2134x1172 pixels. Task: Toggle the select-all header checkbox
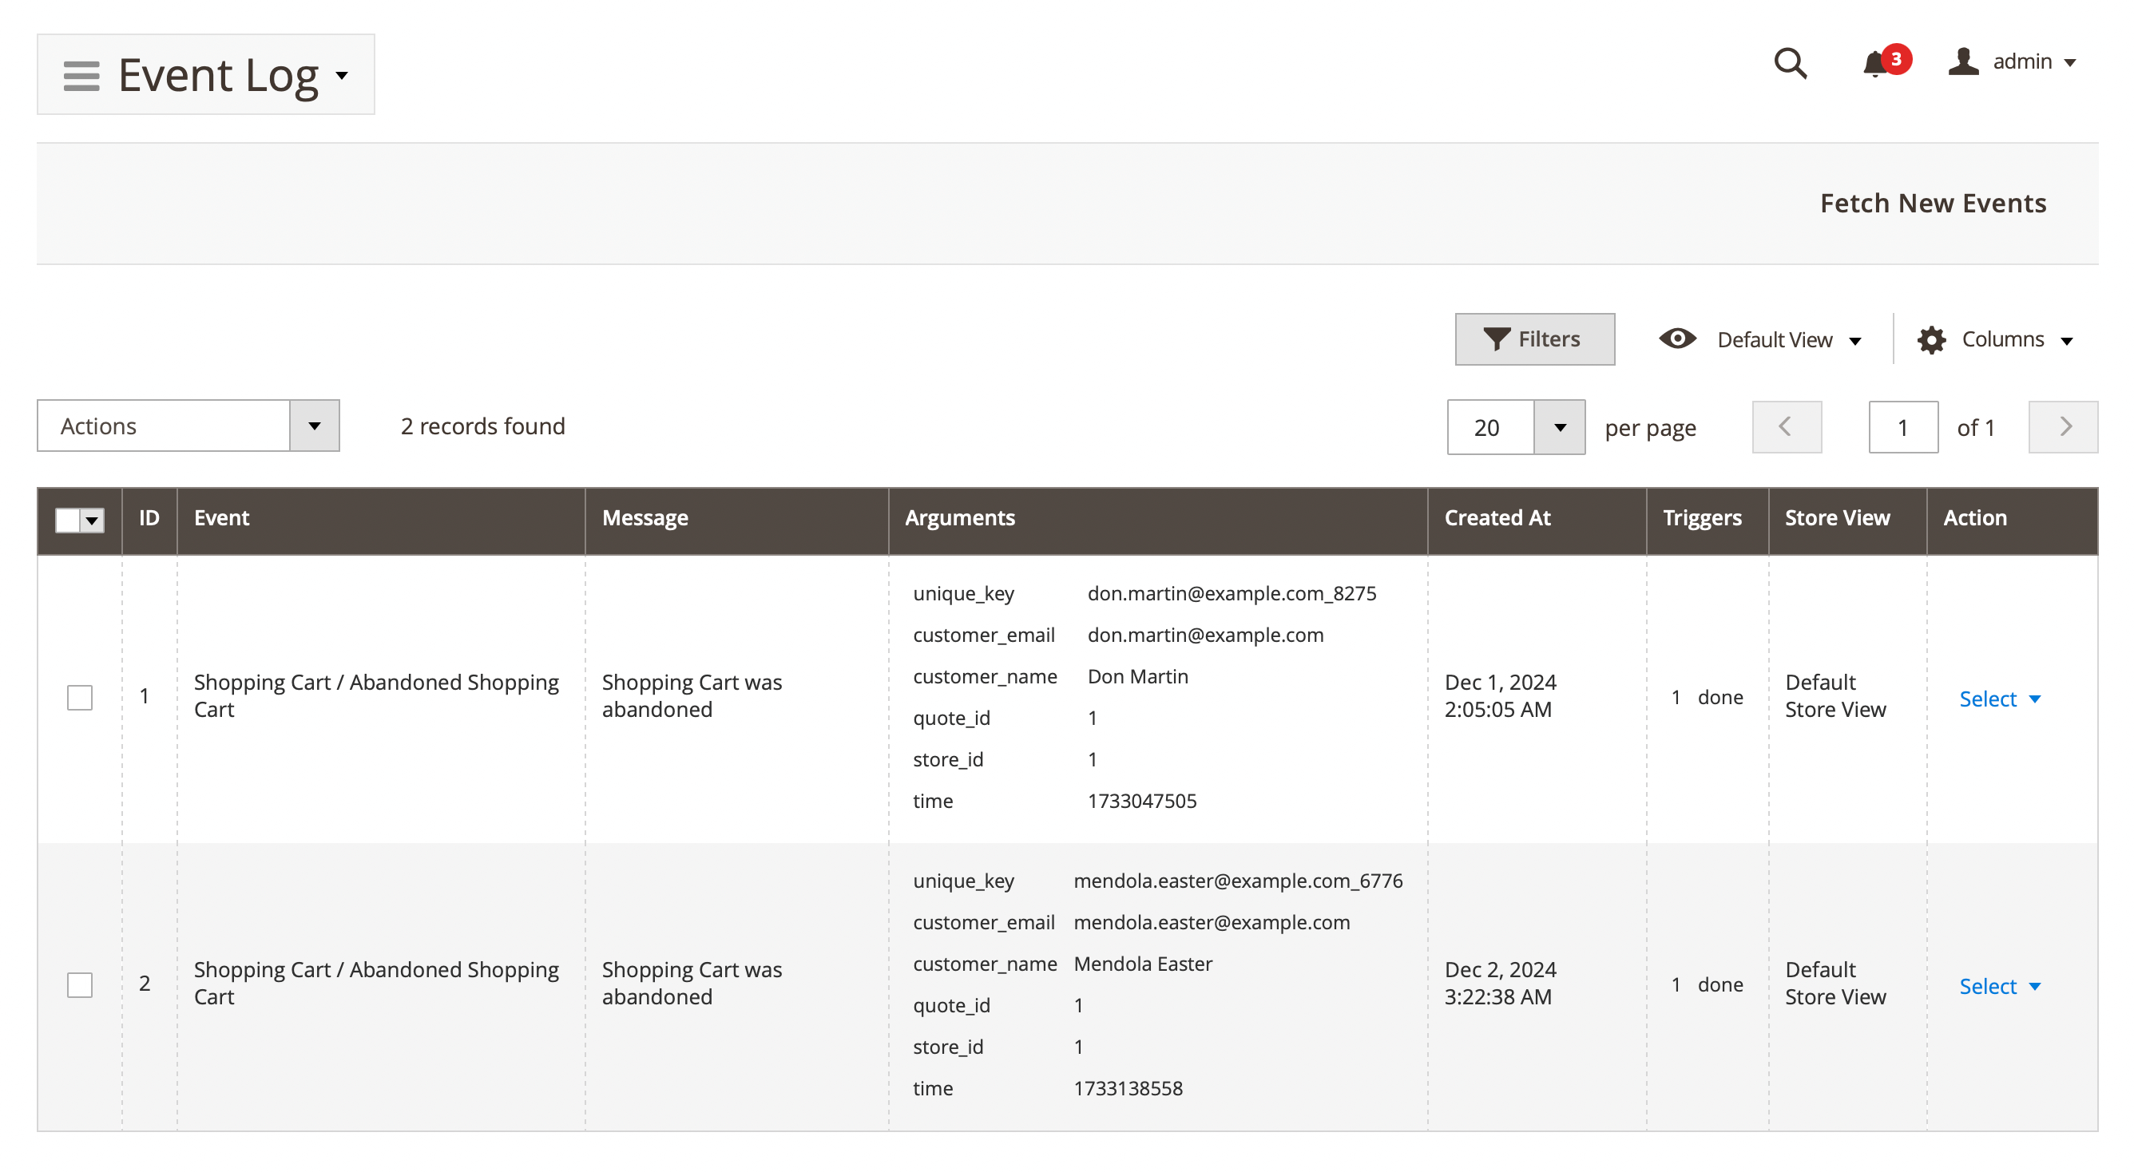pos(68,519)
